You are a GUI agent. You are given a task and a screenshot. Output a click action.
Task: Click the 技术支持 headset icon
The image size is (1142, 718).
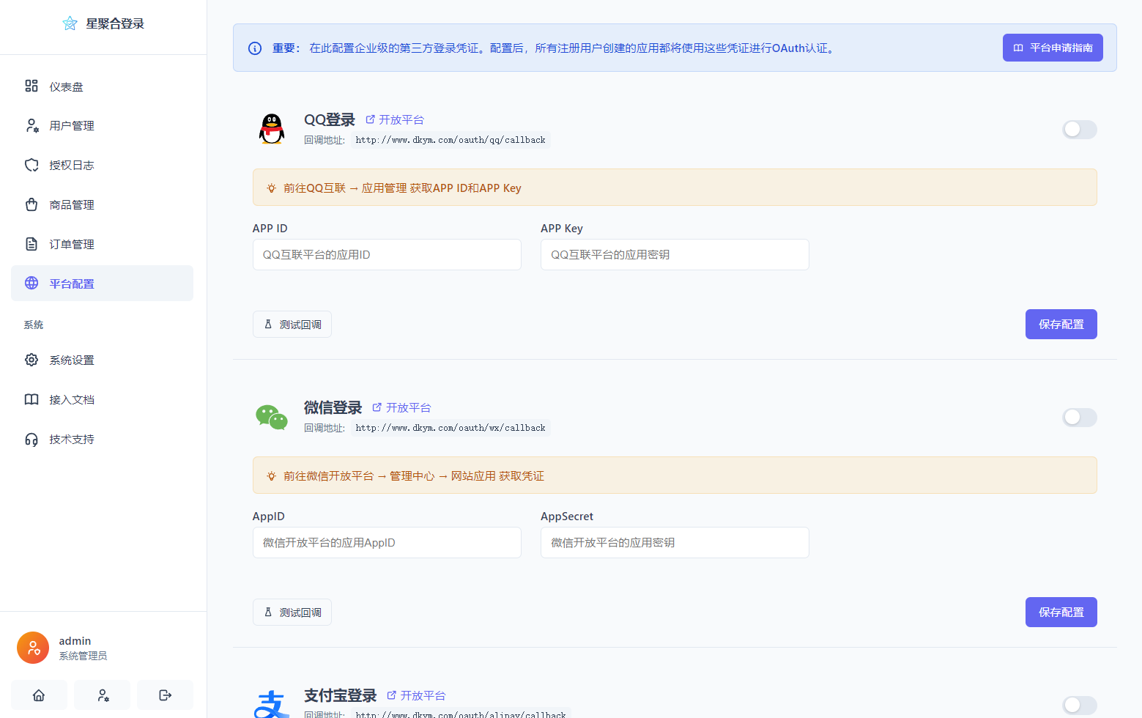tap(31, 439)
